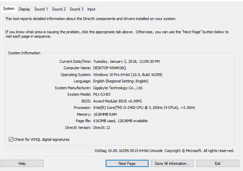The width and height of the screenshot is (243, 171).
Task: Click the Computer Name value DESKTOP-N9AMJ6Q
Action: (109, 68)
